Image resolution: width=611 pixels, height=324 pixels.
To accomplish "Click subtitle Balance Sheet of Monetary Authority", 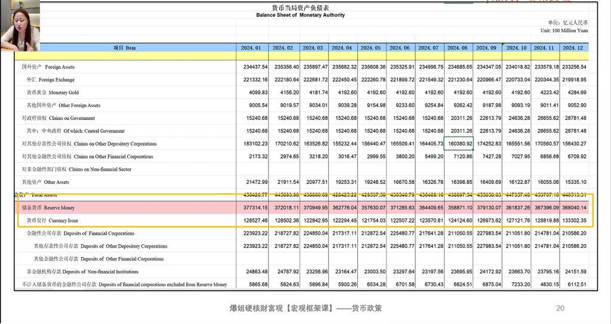I will tap(301, 15).
